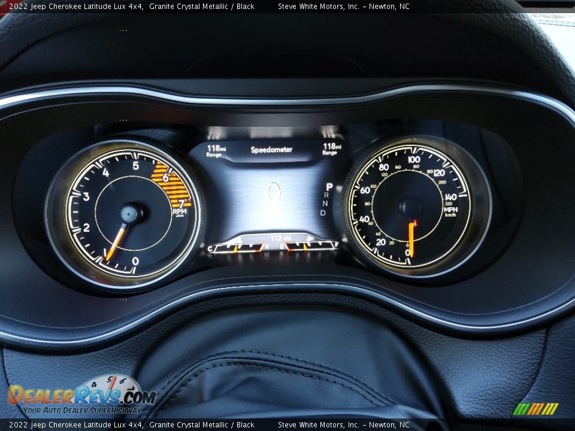575x431 pixels.
Task: Click the 5 mark on the tachometer
Action: point(136,166)
